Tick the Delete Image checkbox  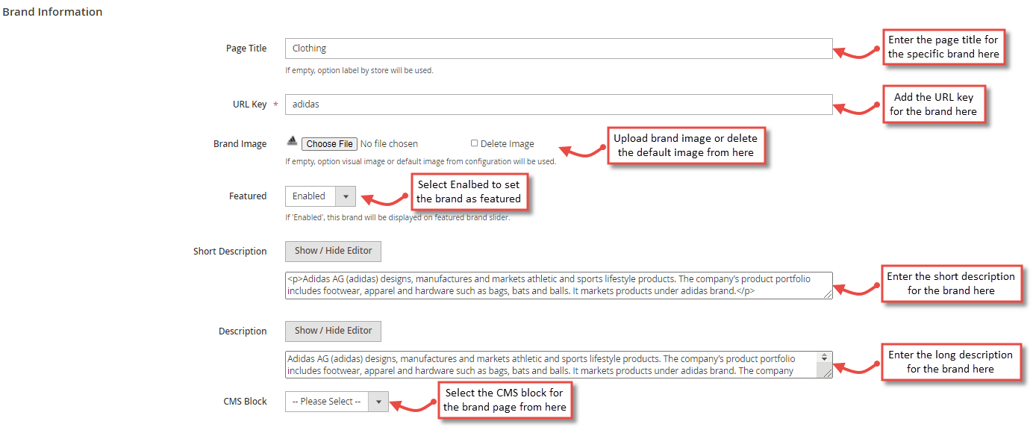[x=474, y=143]
